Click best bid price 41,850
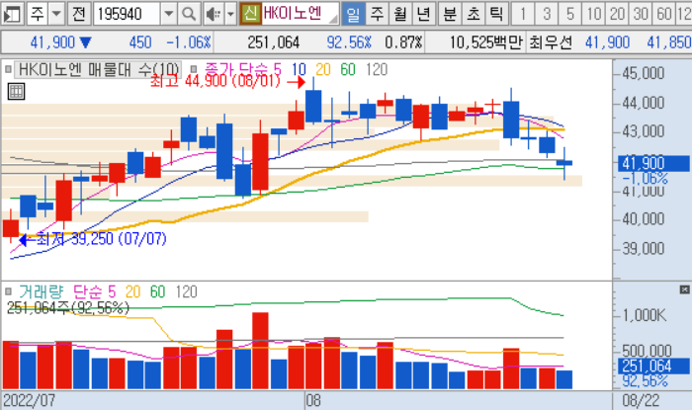The image size is (692, 410). pos(668,42)
